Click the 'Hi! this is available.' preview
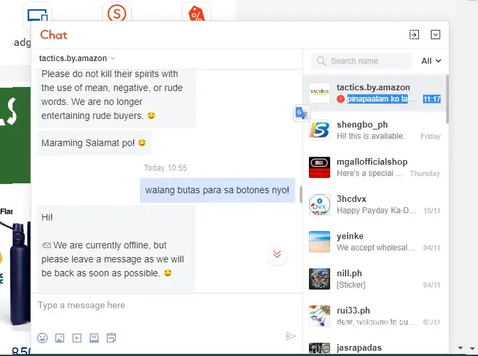The height and width of the screenshot is (356, 478). click(x=371, y=136)
